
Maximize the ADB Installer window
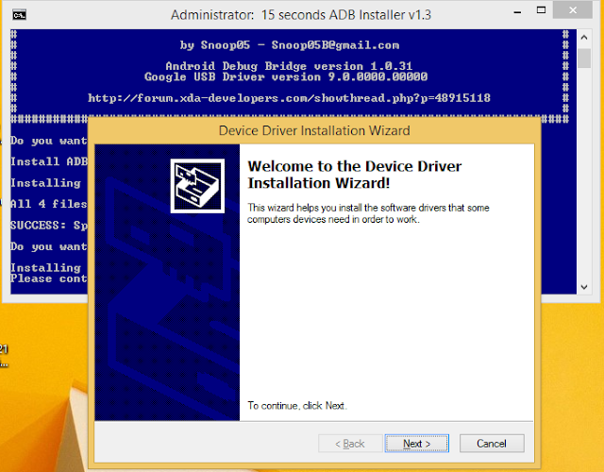[x=541, y=10]
